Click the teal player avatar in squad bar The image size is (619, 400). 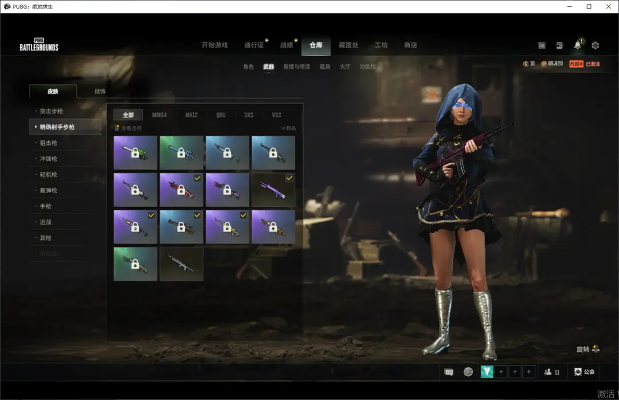(487, 372)
